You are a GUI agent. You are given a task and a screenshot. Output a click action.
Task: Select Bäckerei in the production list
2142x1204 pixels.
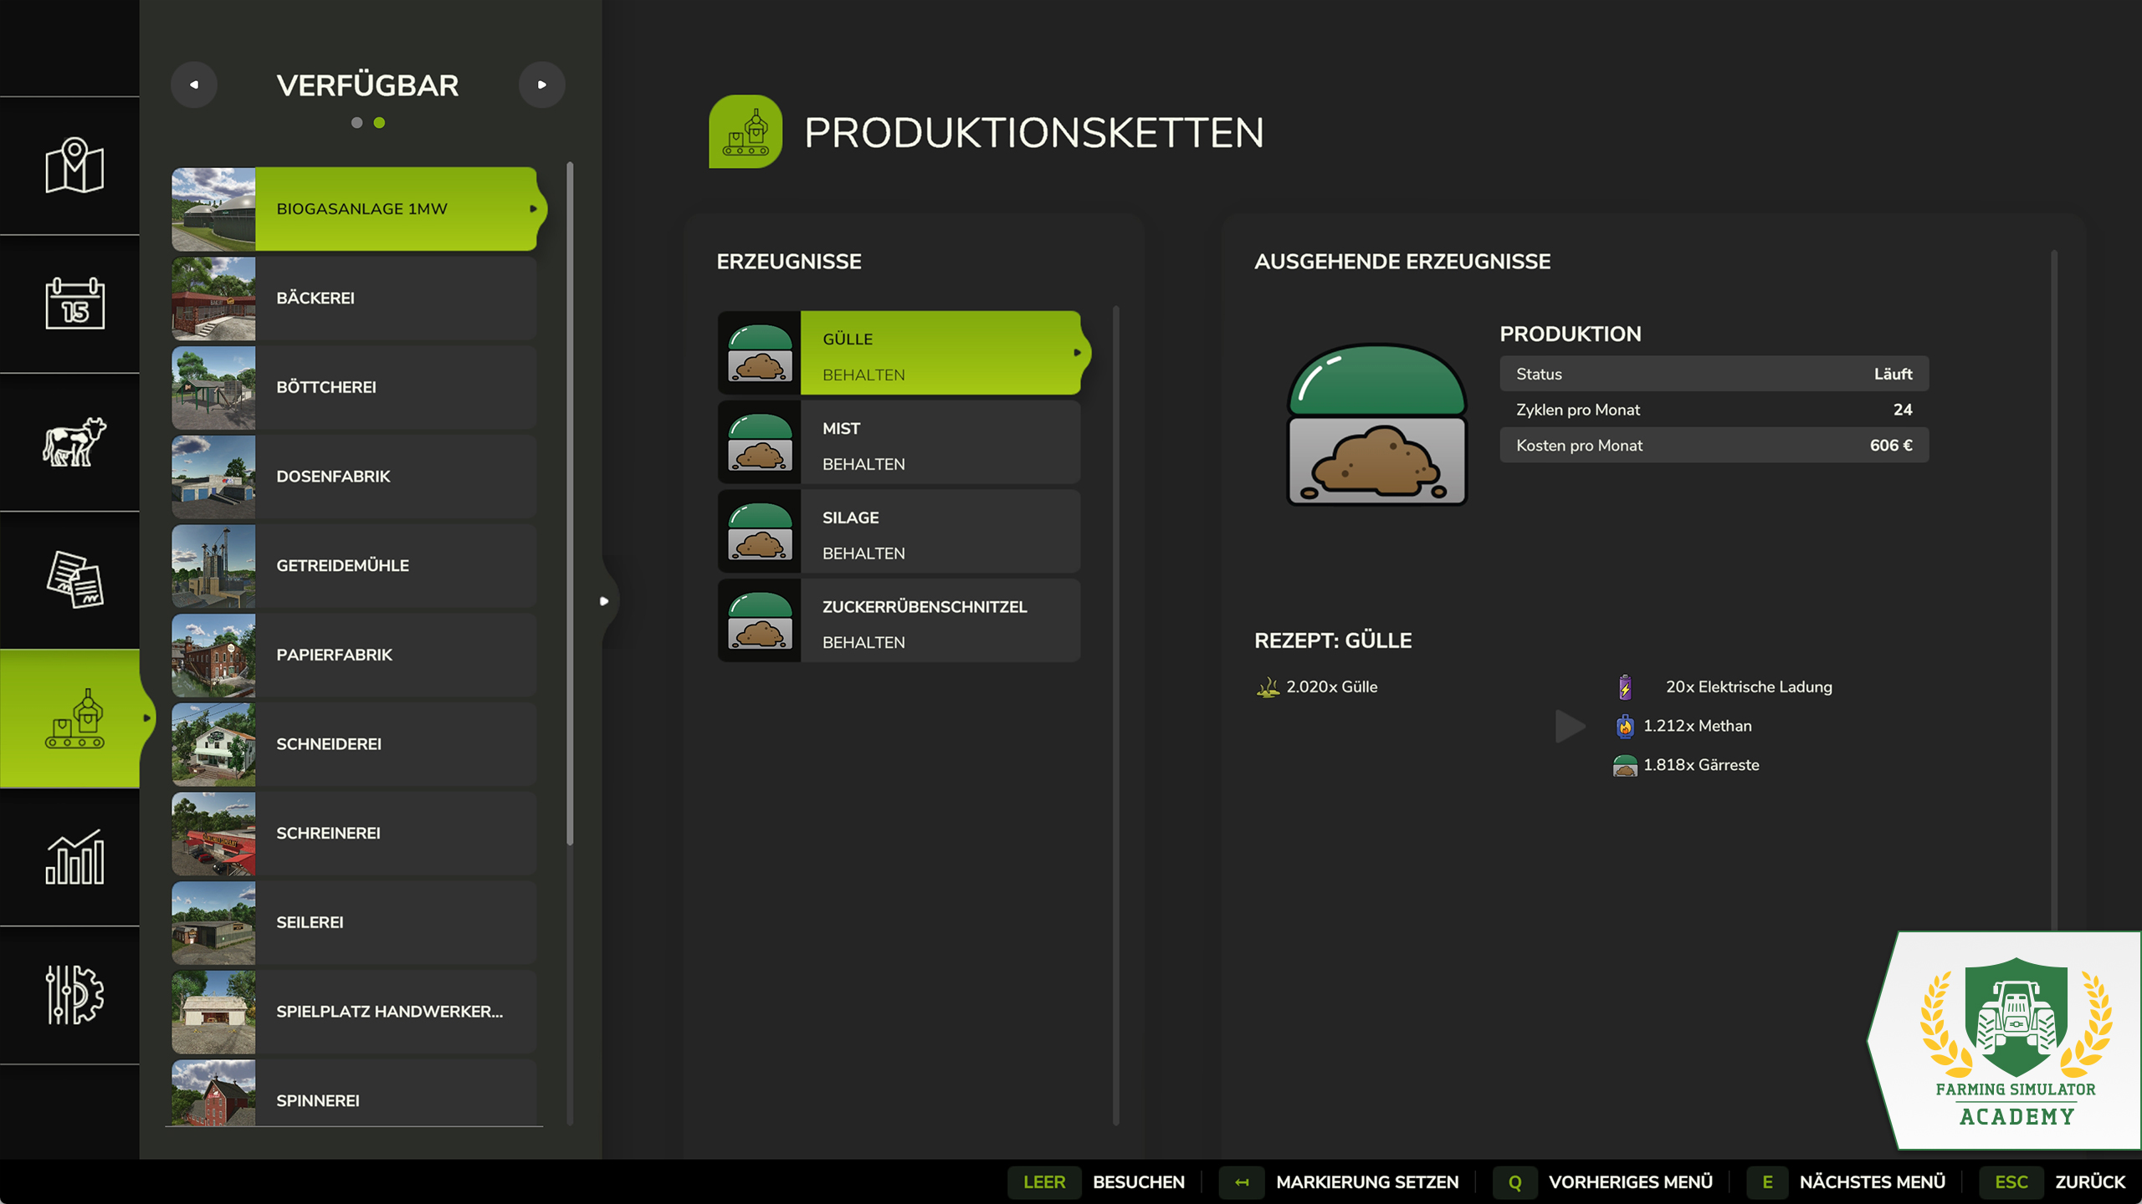[x=354, y=298]
